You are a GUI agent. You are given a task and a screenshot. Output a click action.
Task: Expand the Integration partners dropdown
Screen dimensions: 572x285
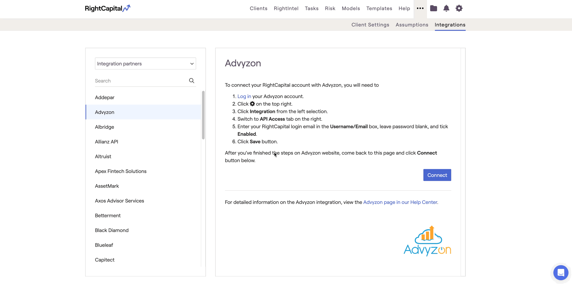click(145, 63)
